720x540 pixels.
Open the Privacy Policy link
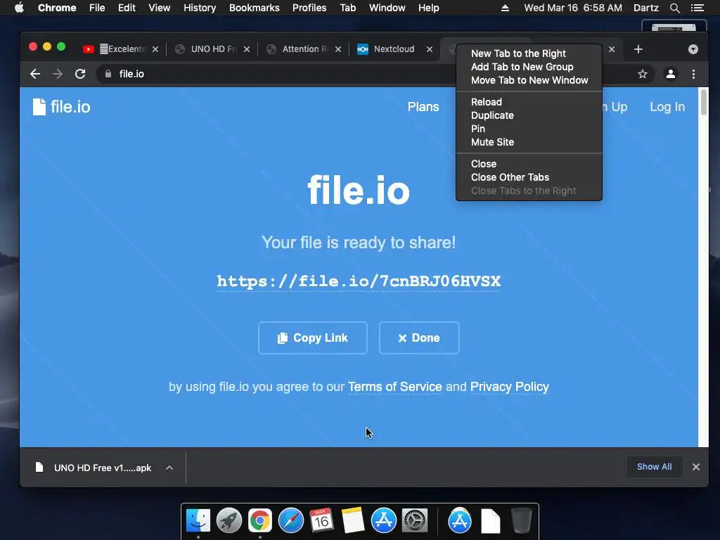510,387
